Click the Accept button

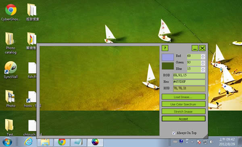click(x=184, y=119)
